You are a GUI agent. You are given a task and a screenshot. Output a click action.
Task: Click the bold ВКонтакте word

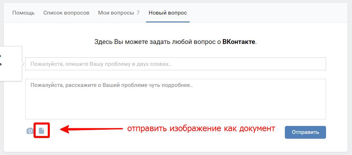[x=239, y=42]
